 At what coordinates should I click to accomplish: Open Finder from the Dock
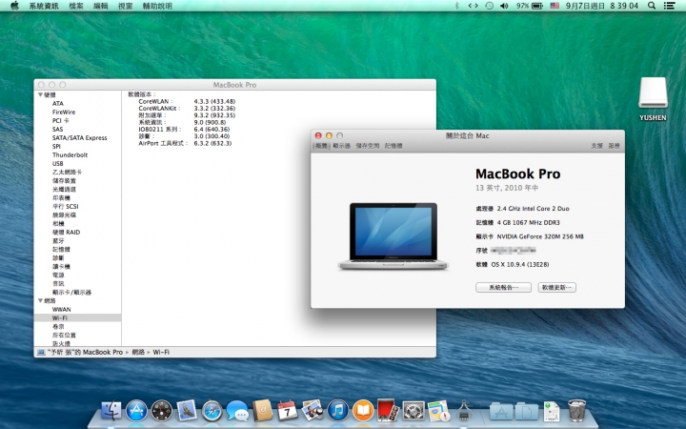[111, 410]
